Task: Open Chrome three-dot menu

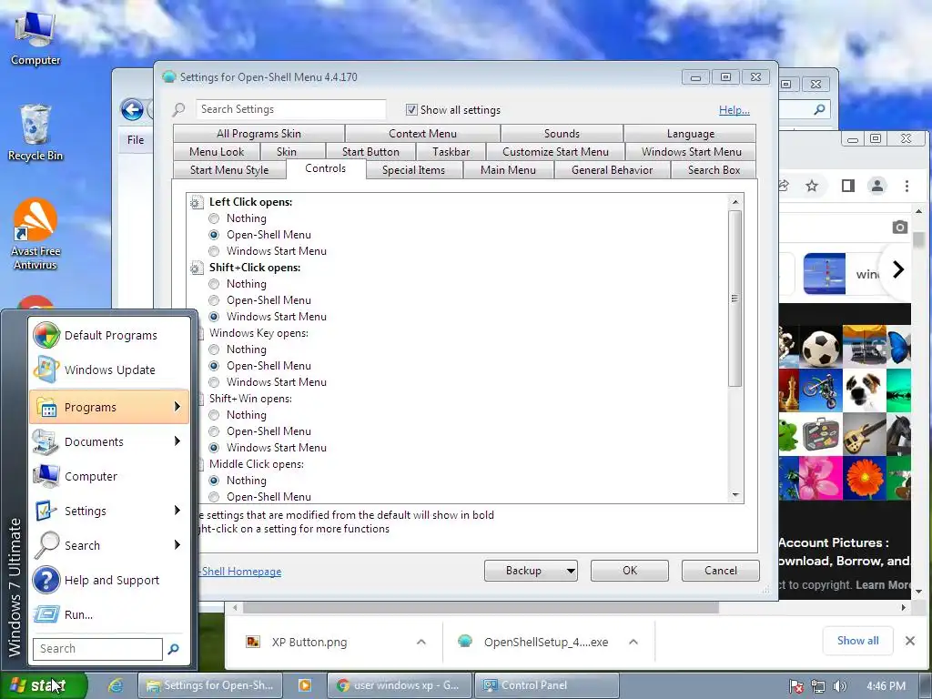Action: (907, 186)
